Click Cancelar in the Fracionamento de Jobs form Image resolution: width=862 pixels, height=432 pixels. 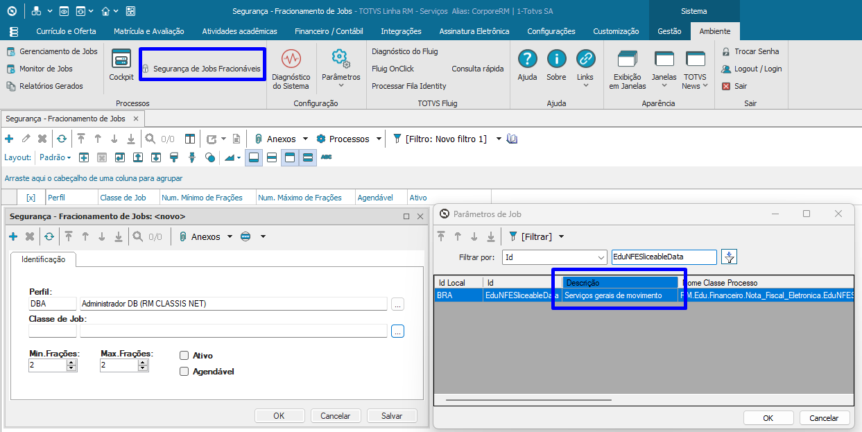click(x=336, y=415)
